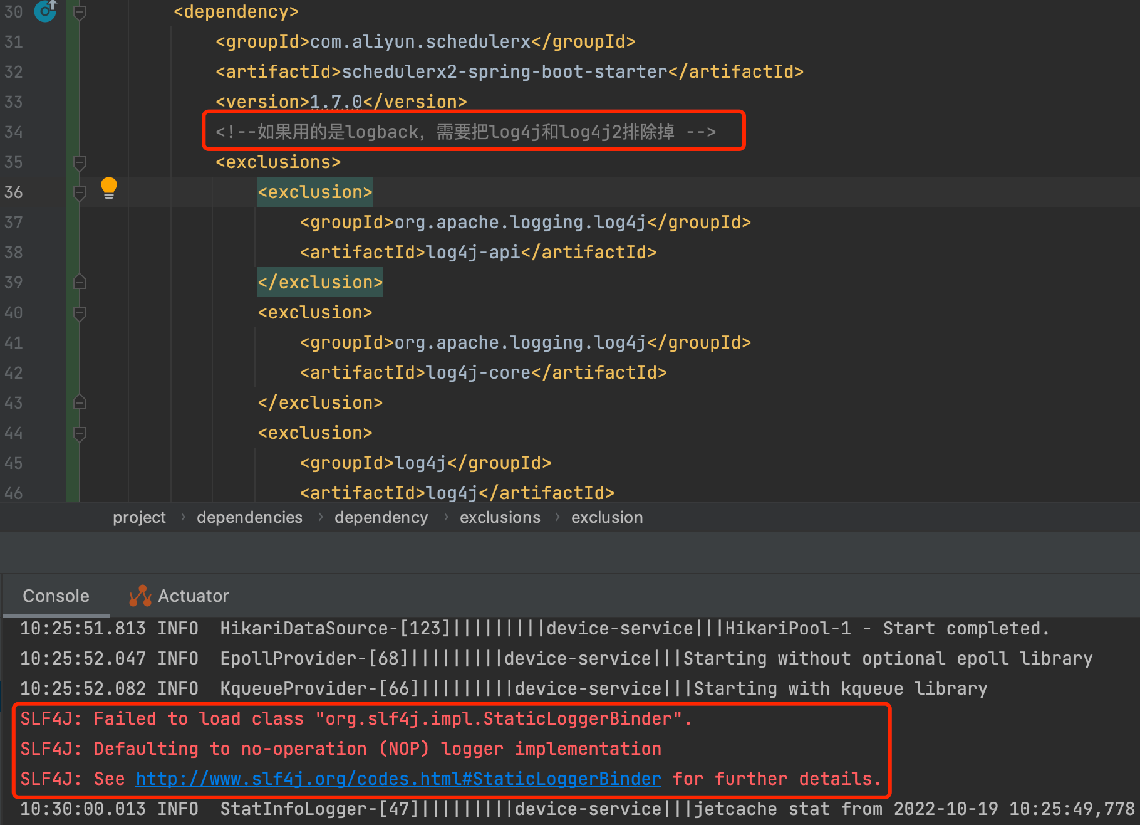Click the HikariPool-1 Start completed log line
Screen dimensions: 1140x825
[534, 628]
